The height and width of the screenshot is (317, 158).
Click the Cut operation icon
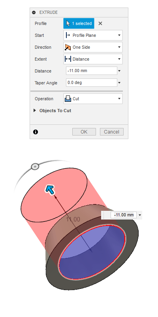[x=68, y=99]
